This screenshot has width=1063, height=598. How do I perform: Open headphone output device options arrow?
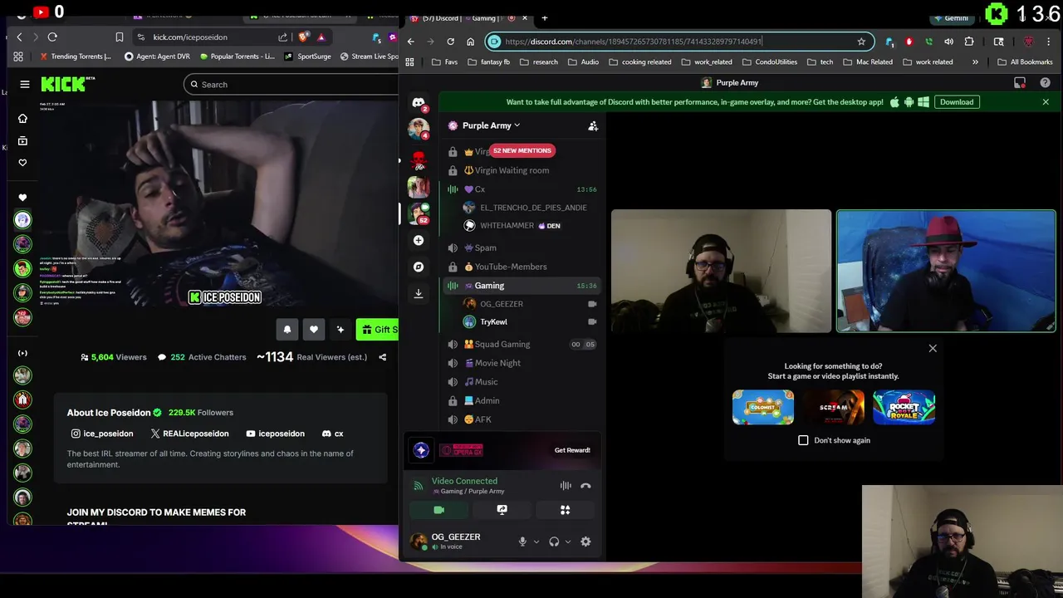[x=567, y=542]
